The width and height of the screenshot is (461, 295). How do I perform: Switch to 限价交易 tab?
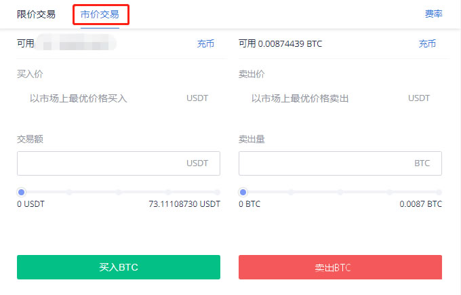pos(36,14)
